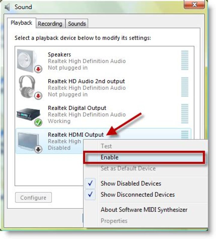Click the Realtek Digital Output receiver icon
Image resolution: width=216 pixels, height=239 pixels.
(x=29, y=117)
